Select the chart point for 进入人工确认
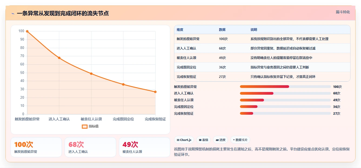361x168 pixels. [59, 58]
